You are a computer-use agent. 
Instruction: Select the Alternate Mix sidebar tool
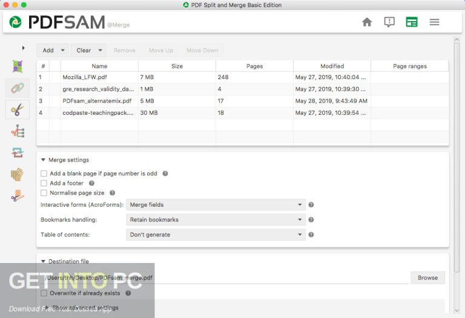pos(18,67)
